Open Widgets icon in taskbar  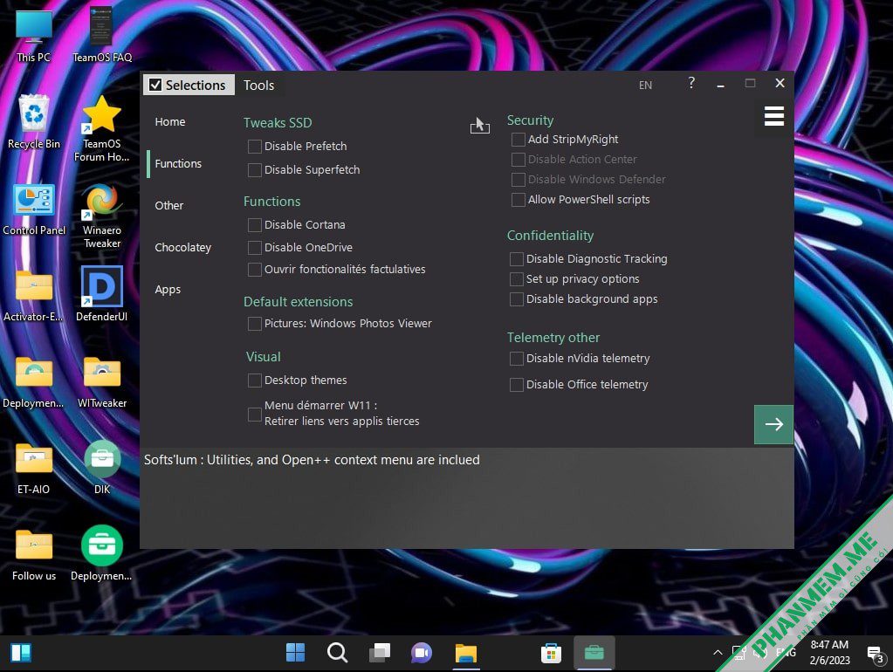21,653
